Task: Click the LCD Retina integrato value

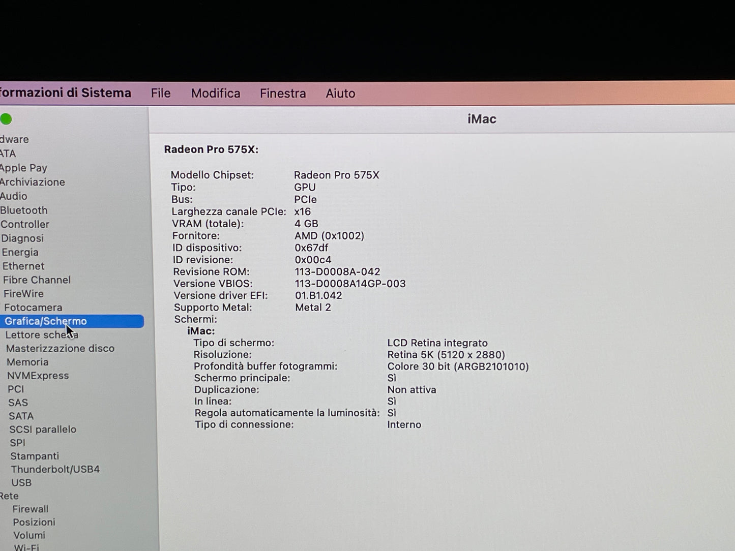Action: tap(437, 343)
